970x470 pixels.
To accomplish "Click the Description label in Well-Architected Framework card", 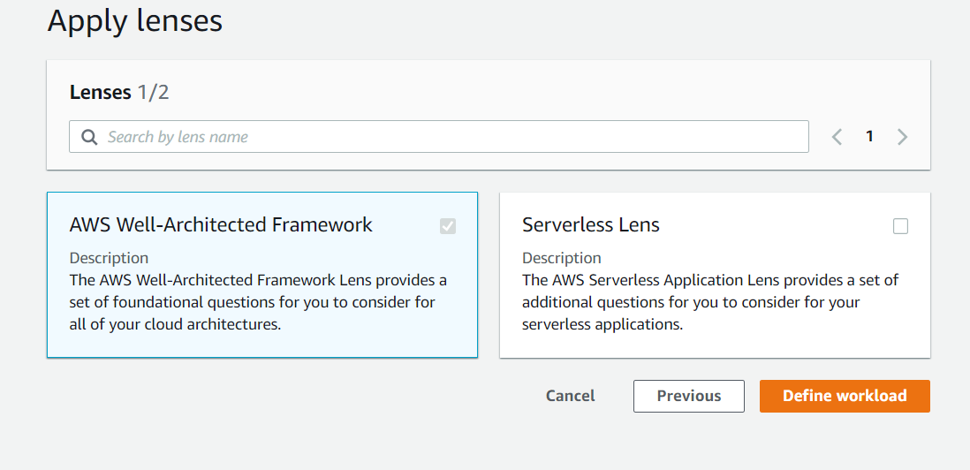I will click(x=109, y=258).
